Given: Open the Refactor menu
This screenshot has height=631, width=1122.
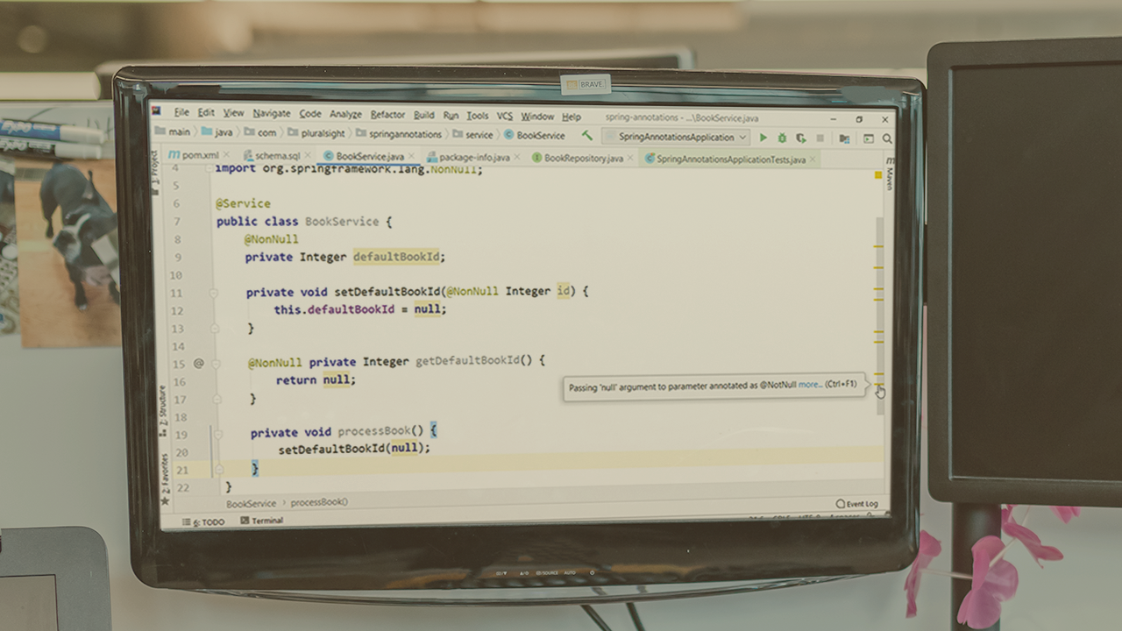Looking at the screenshot, I should tap(387, 115).
